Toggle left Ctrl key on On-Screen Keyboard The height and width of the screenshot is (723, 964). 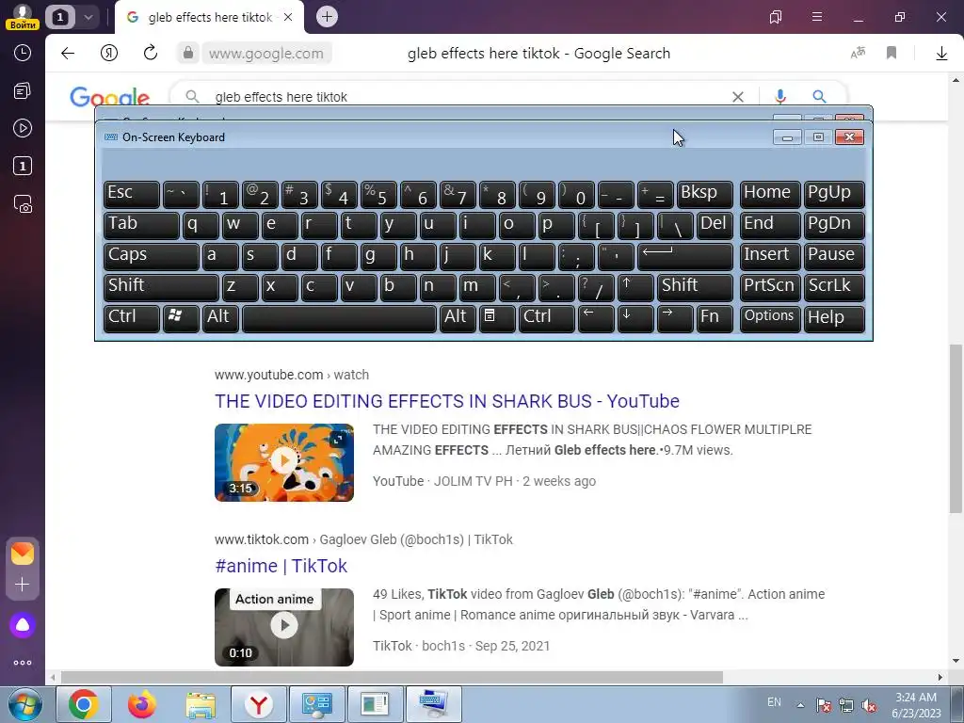point(132,318)
